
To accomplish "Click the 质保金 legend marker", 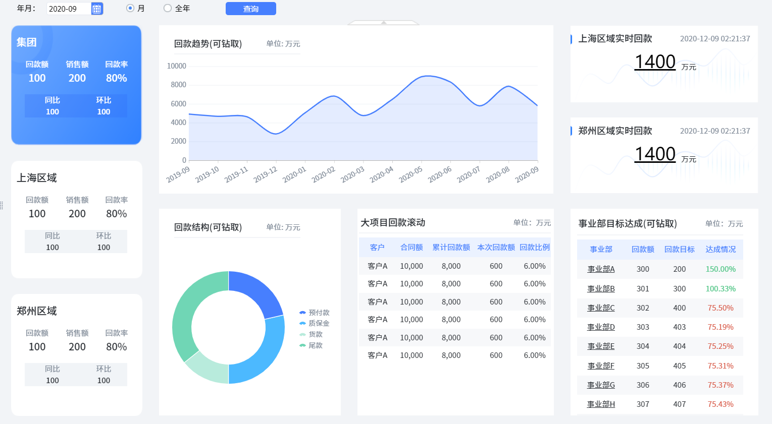I will (302, 323).
